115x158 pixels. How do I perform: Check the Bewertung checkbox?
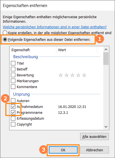tap(13, 75)
